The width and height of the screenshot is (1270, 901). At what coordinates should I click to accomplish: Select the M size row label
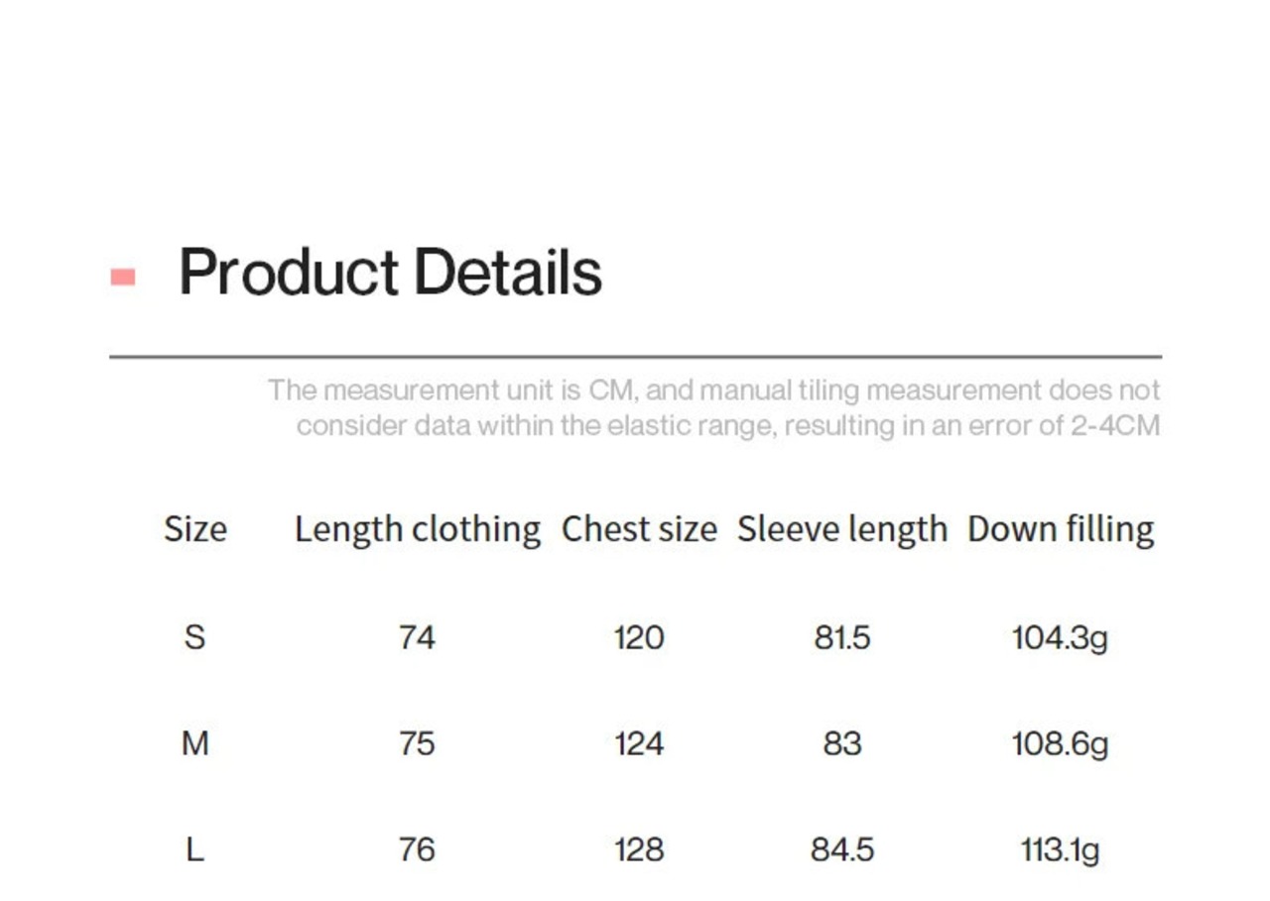[x=195, y=742]
